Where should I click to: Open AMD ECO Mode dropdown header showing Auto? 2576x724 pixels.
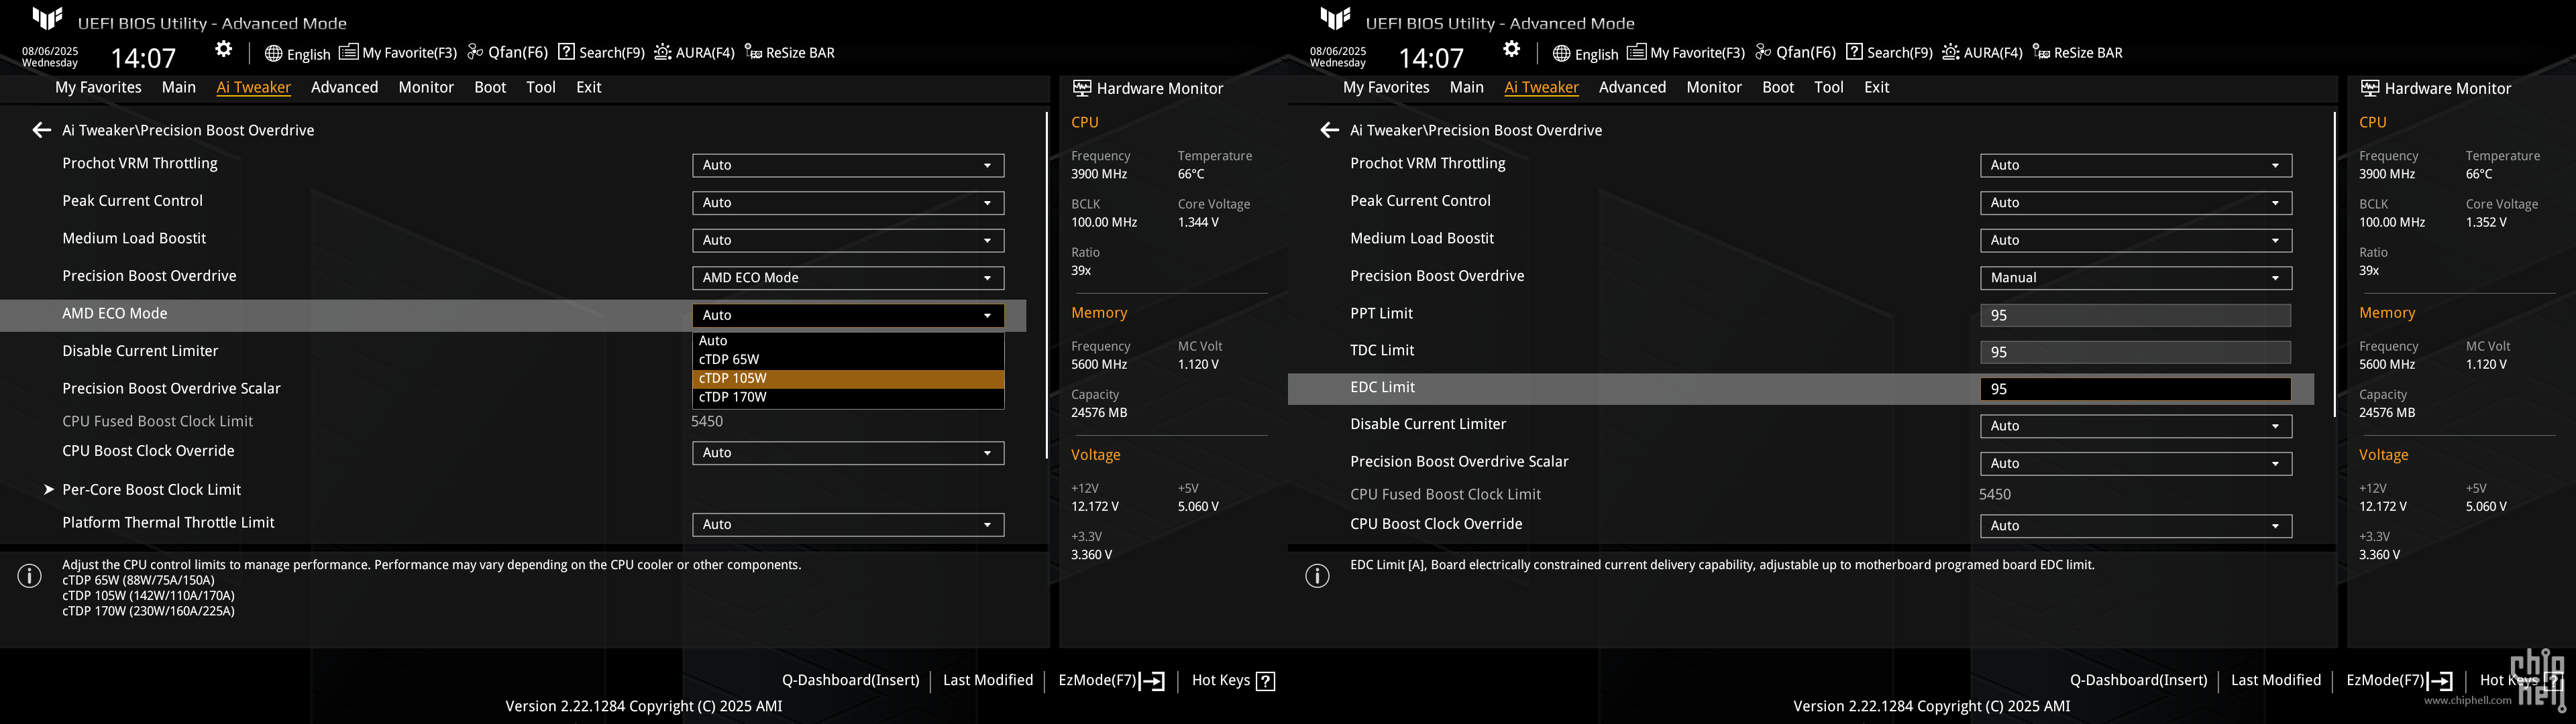pyautogui.click(x=848, y=315)
